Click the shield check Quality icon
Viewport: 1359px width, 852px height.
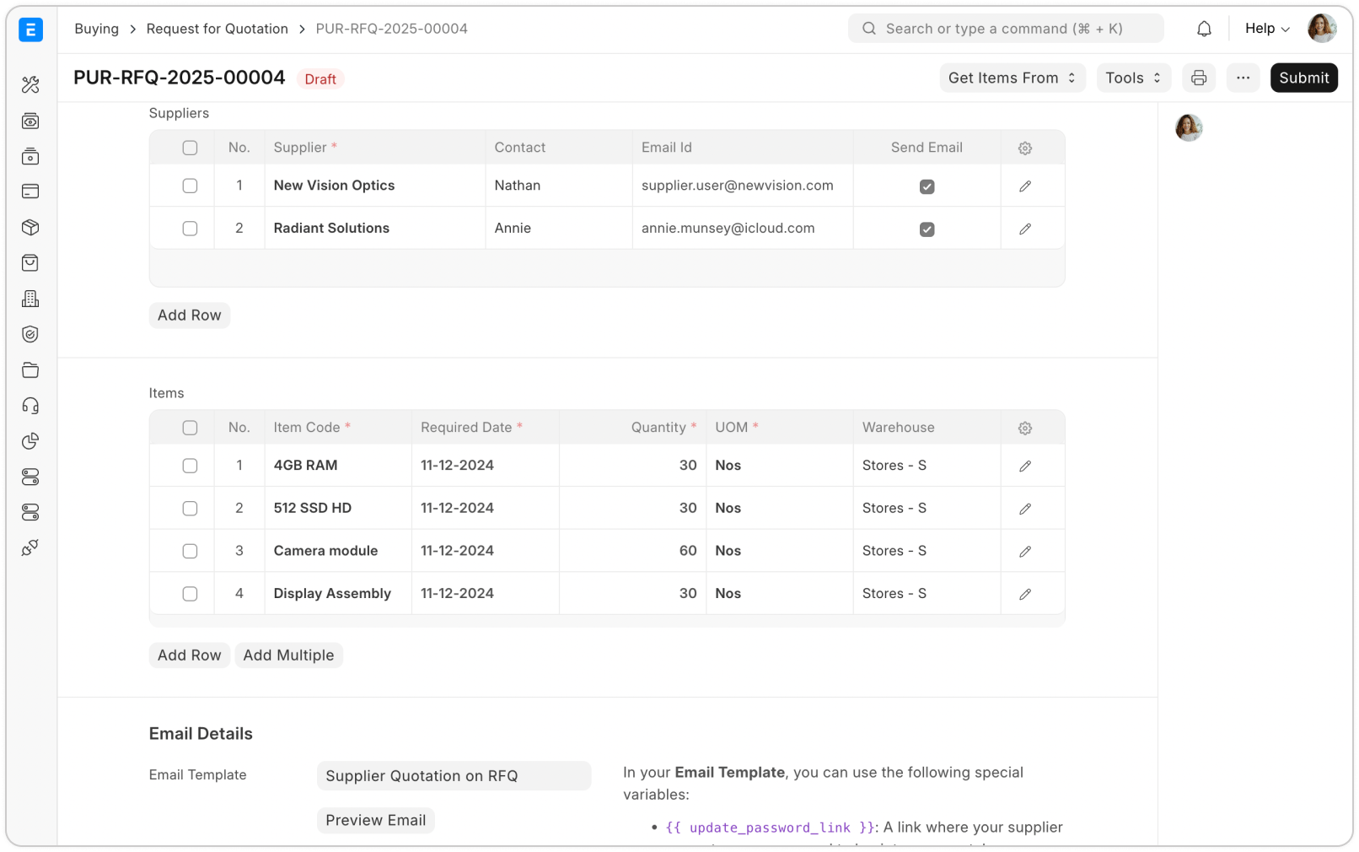(x=30, y=334)
